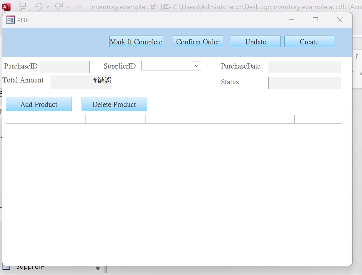Screen dimensions: 362x275
Task: Click inside the SupplierID text box
Action: (167, 66)
